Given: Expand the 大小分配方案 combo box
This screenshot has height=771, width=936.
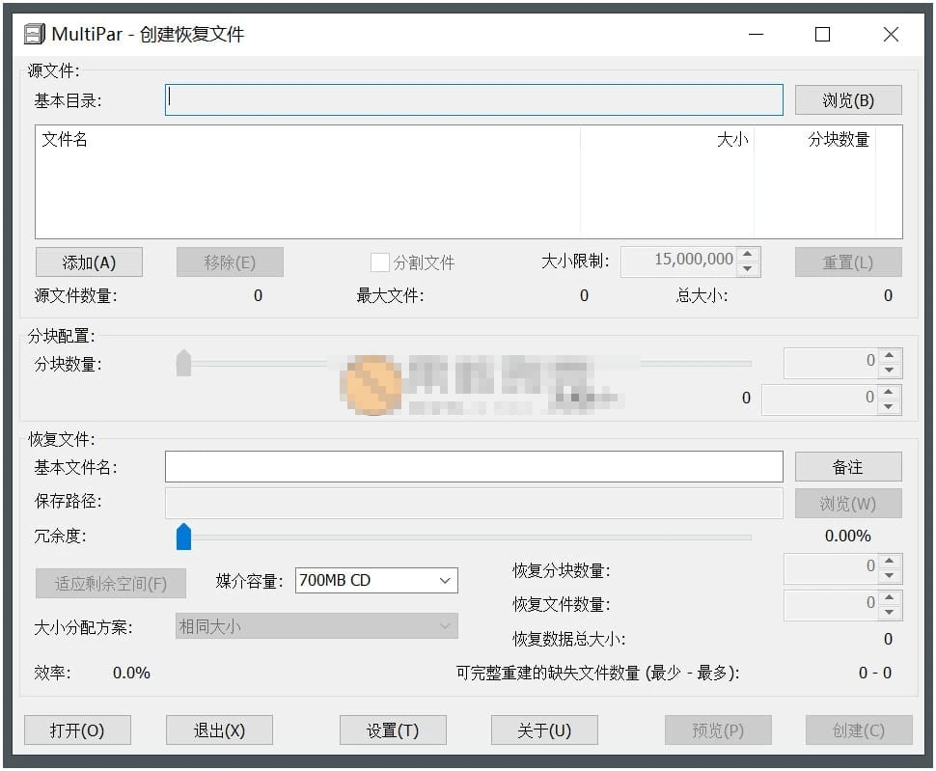Looking at the screenshot, I should (317, 626).
